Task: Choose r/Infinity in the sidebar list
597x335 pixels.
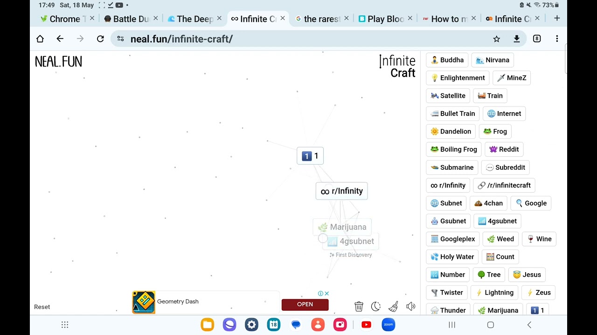Action: 448,185
